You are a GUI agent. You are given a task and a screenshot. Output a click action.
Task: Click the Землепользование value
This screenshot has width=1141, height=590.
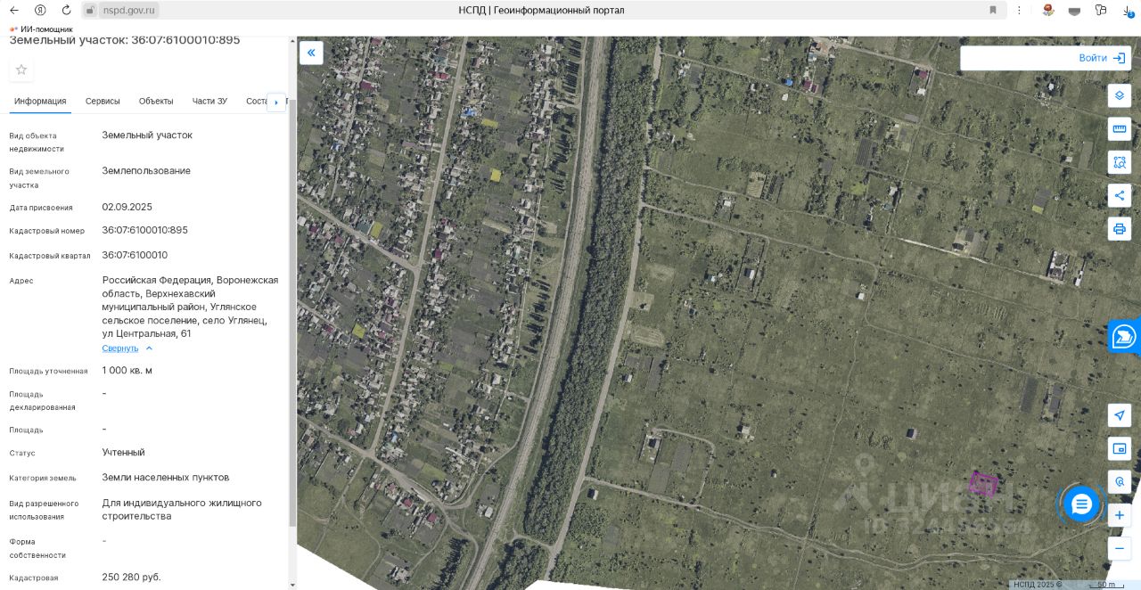[x=146, y=171]
